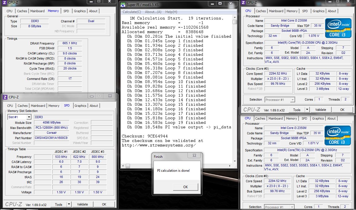Screen dimensions: 356x210
Task: Open SPD tab in lower CPU window
Action: pyautogui.click(x=304, y=118)
